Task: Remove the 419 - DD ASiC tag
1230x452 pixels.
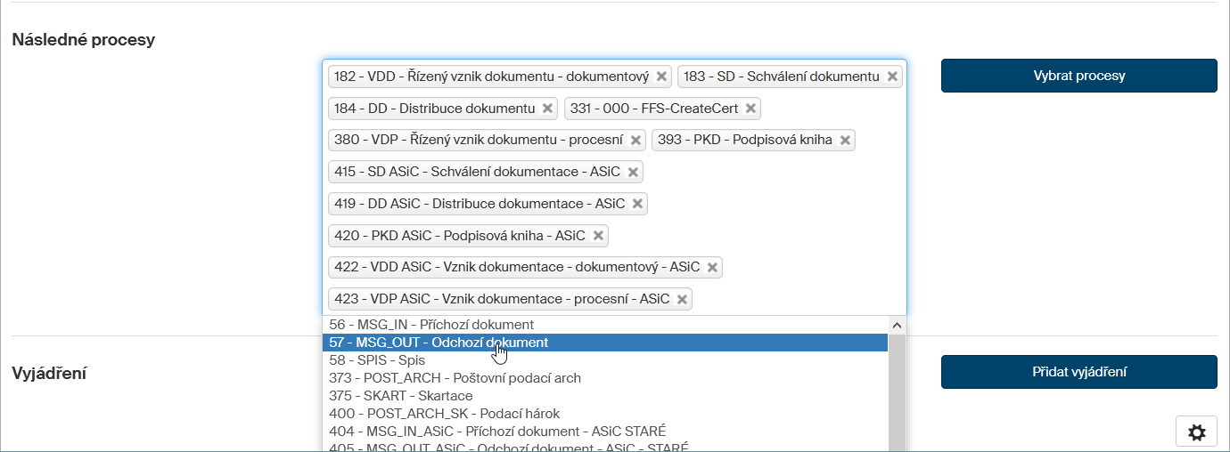Action: [x=637, y=204]
